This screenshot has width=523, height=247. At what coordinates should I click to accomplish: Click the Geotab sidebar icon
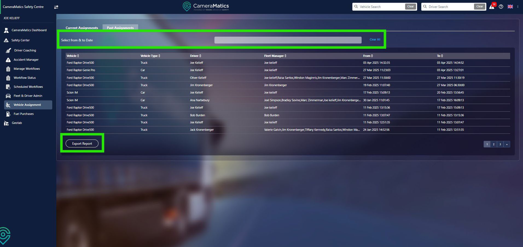(x=6, y=123)
